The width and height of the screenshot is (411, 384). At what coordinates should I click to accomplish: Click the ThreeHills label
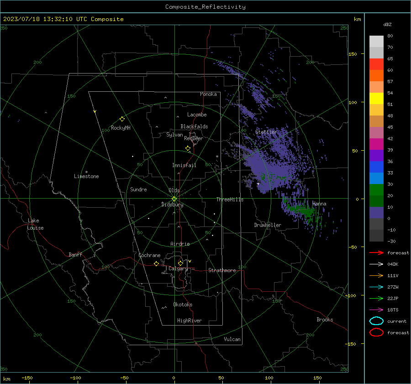tap(230, 200)
